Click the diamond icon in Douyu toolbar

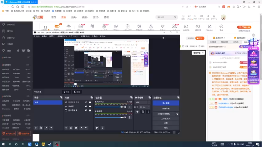click(x=162, y=26)
